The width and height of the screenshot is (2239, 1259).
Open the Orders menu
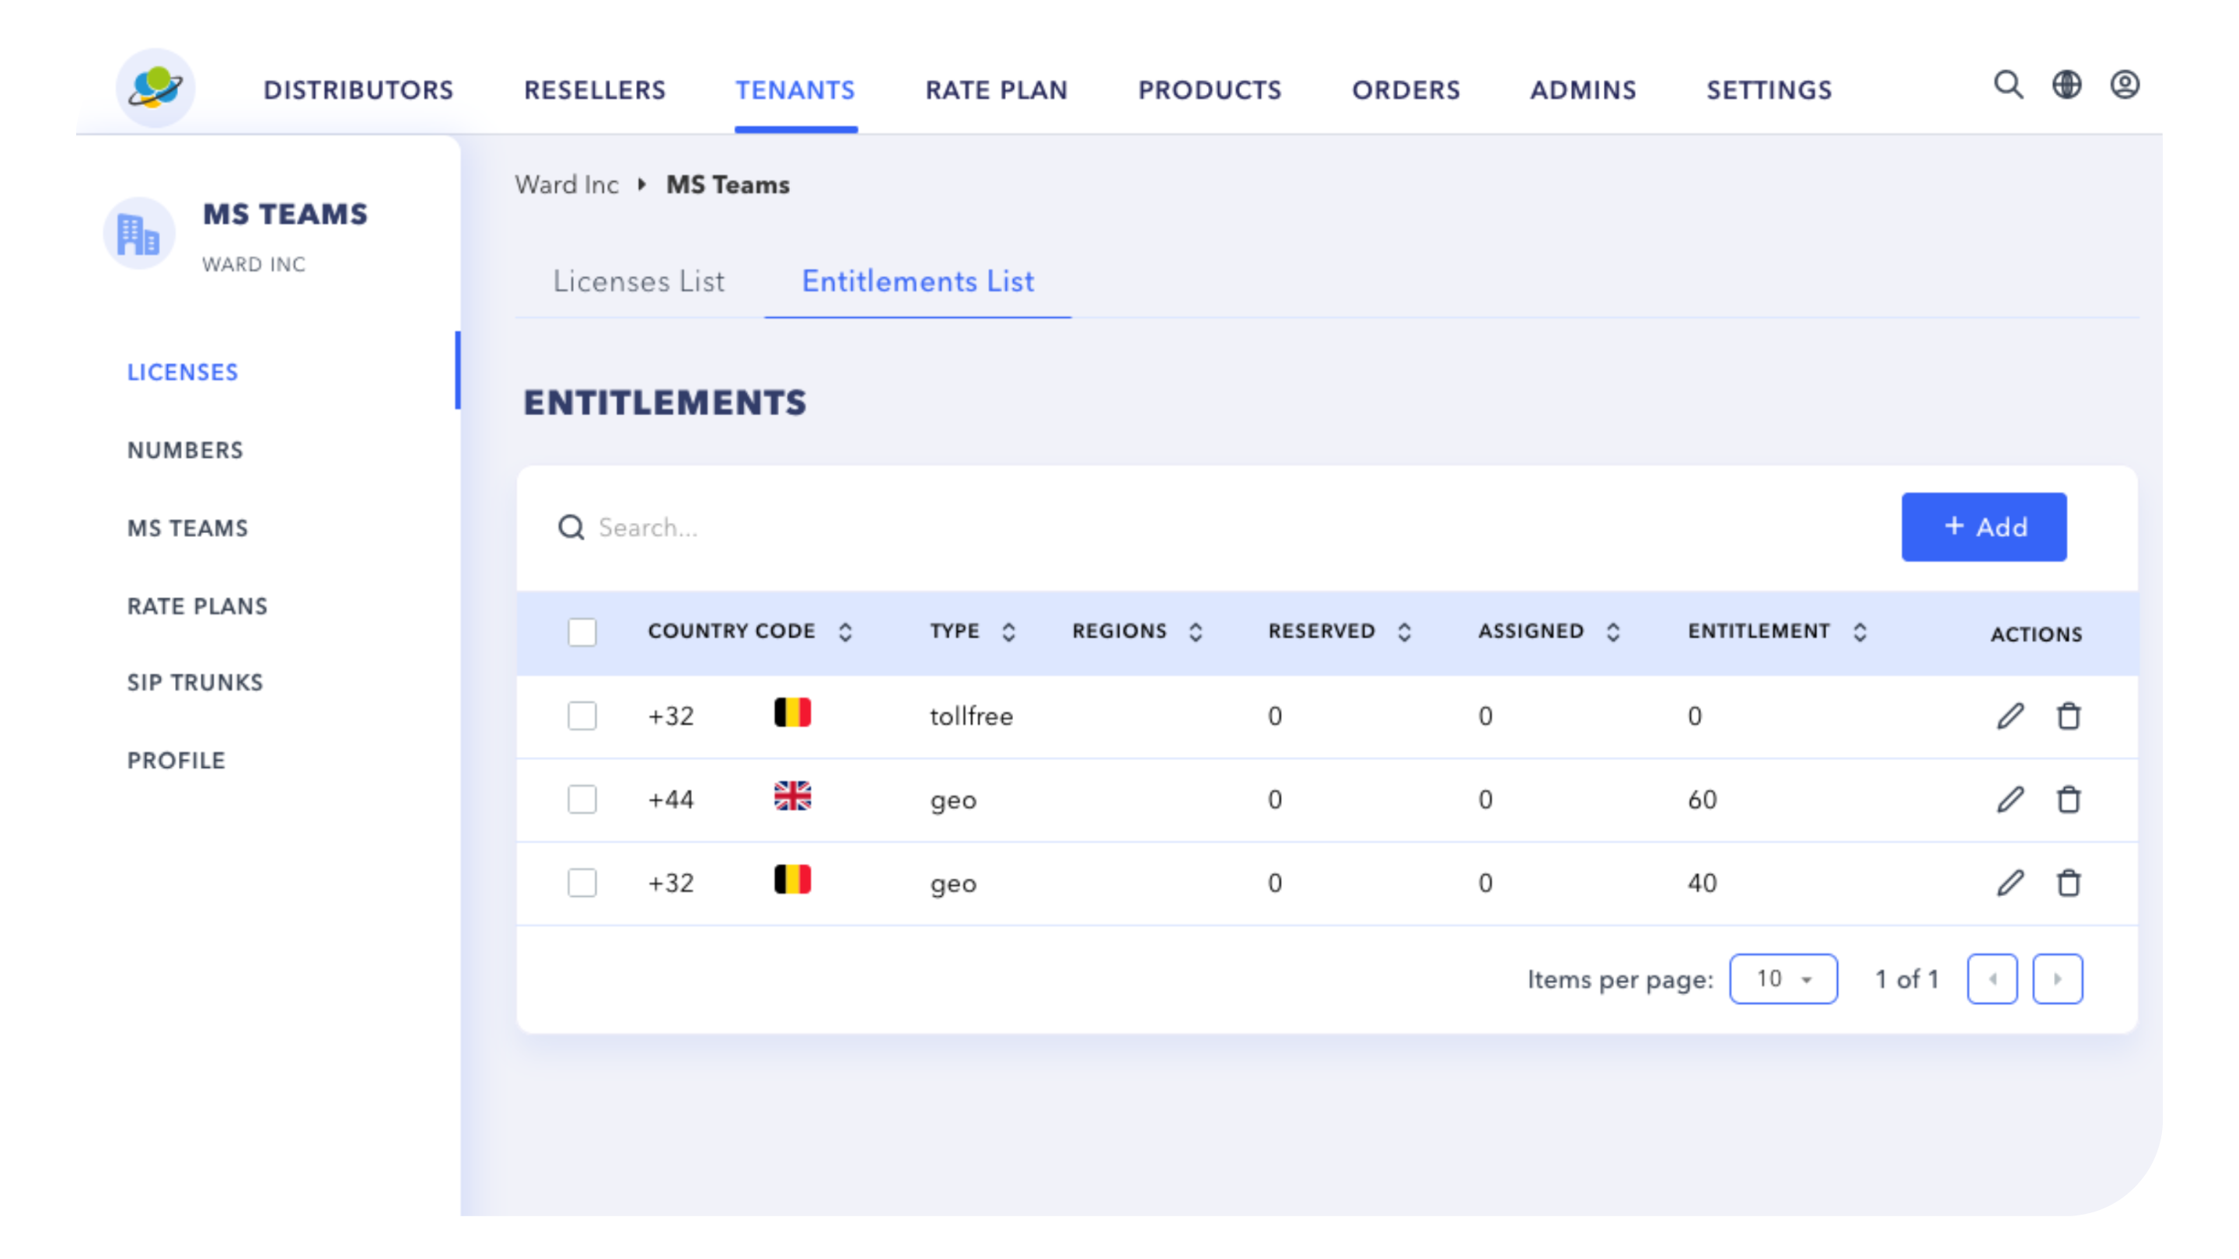click(1406, 89)
